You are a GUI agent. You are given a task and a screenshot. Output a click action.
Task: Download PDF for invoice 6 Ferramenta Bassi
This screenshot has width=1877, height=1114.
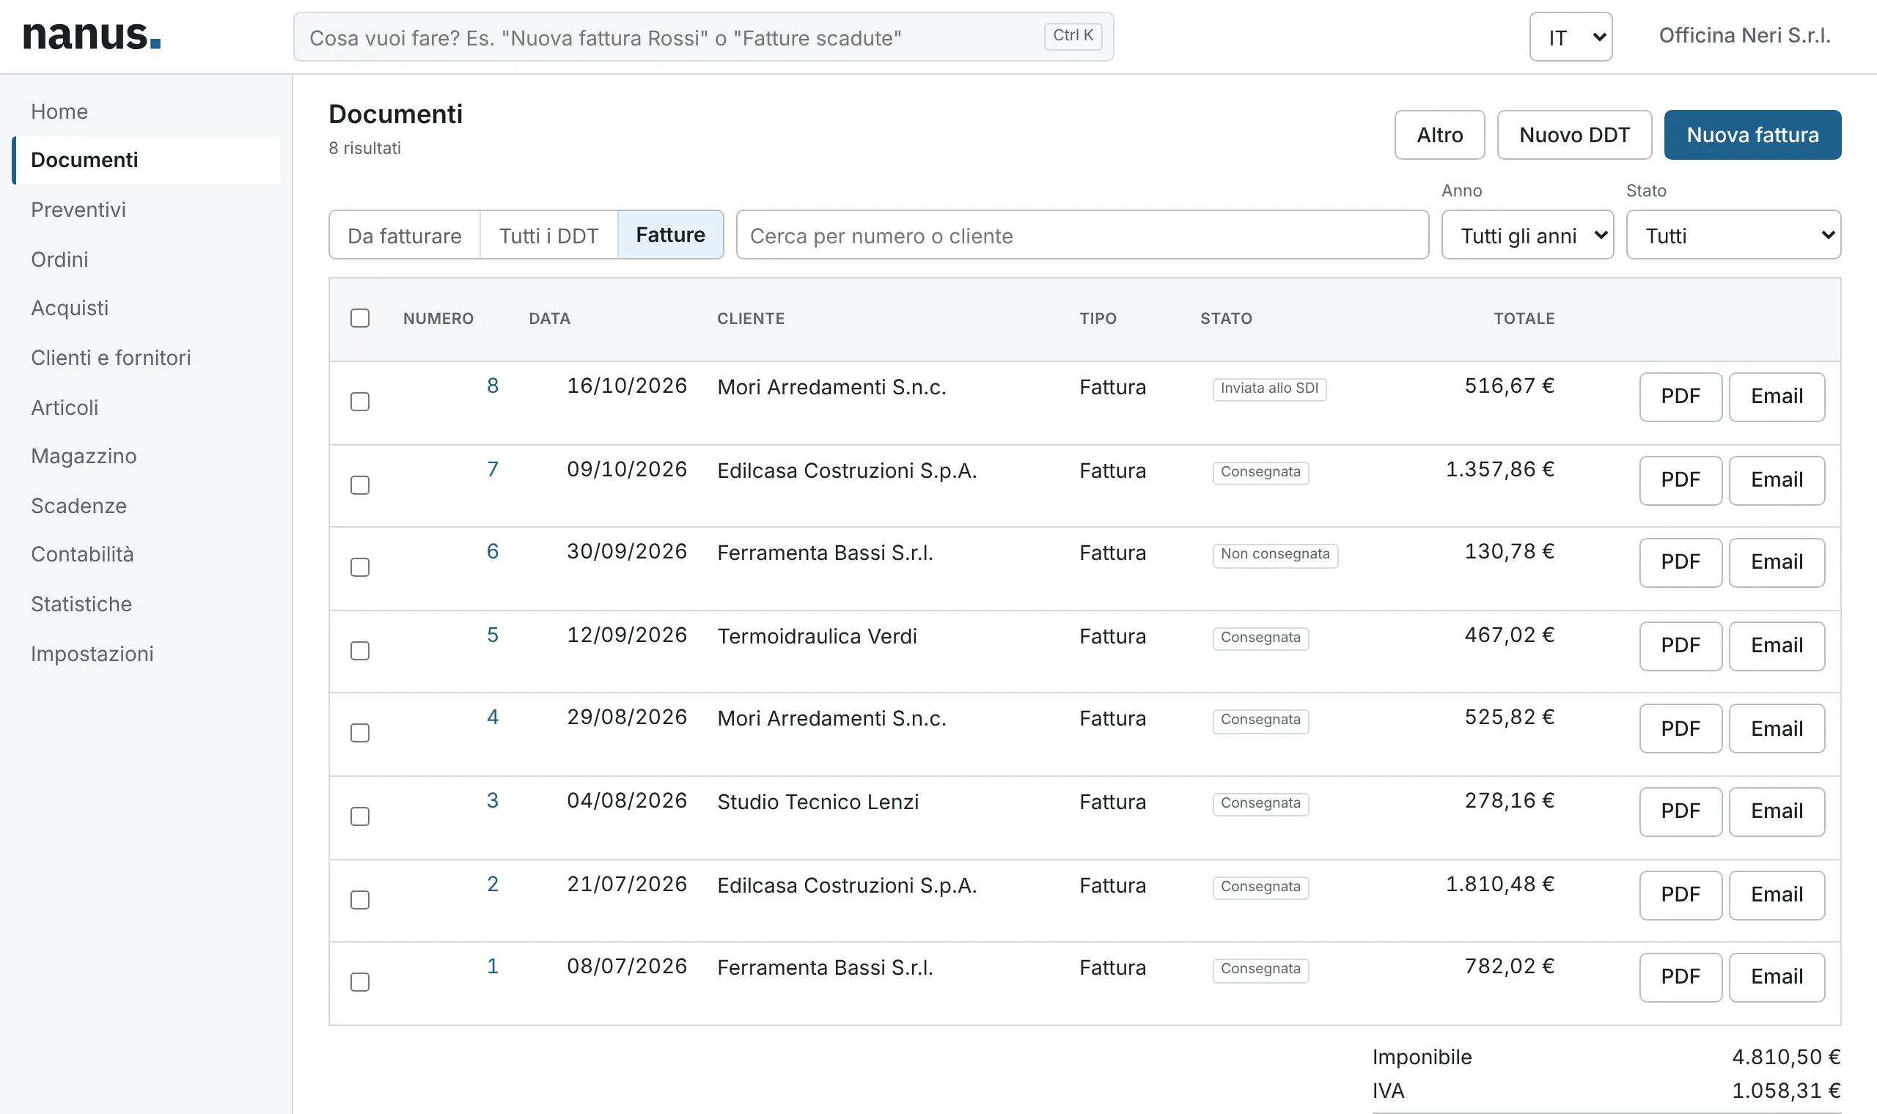click(x=1681, y=562)
